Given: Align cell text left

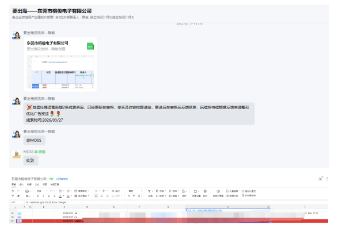Looking at the screenshot, I should point(96,196).
